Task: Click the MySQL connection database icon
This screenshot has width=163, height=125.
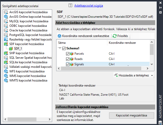Action: coord(6,21)
